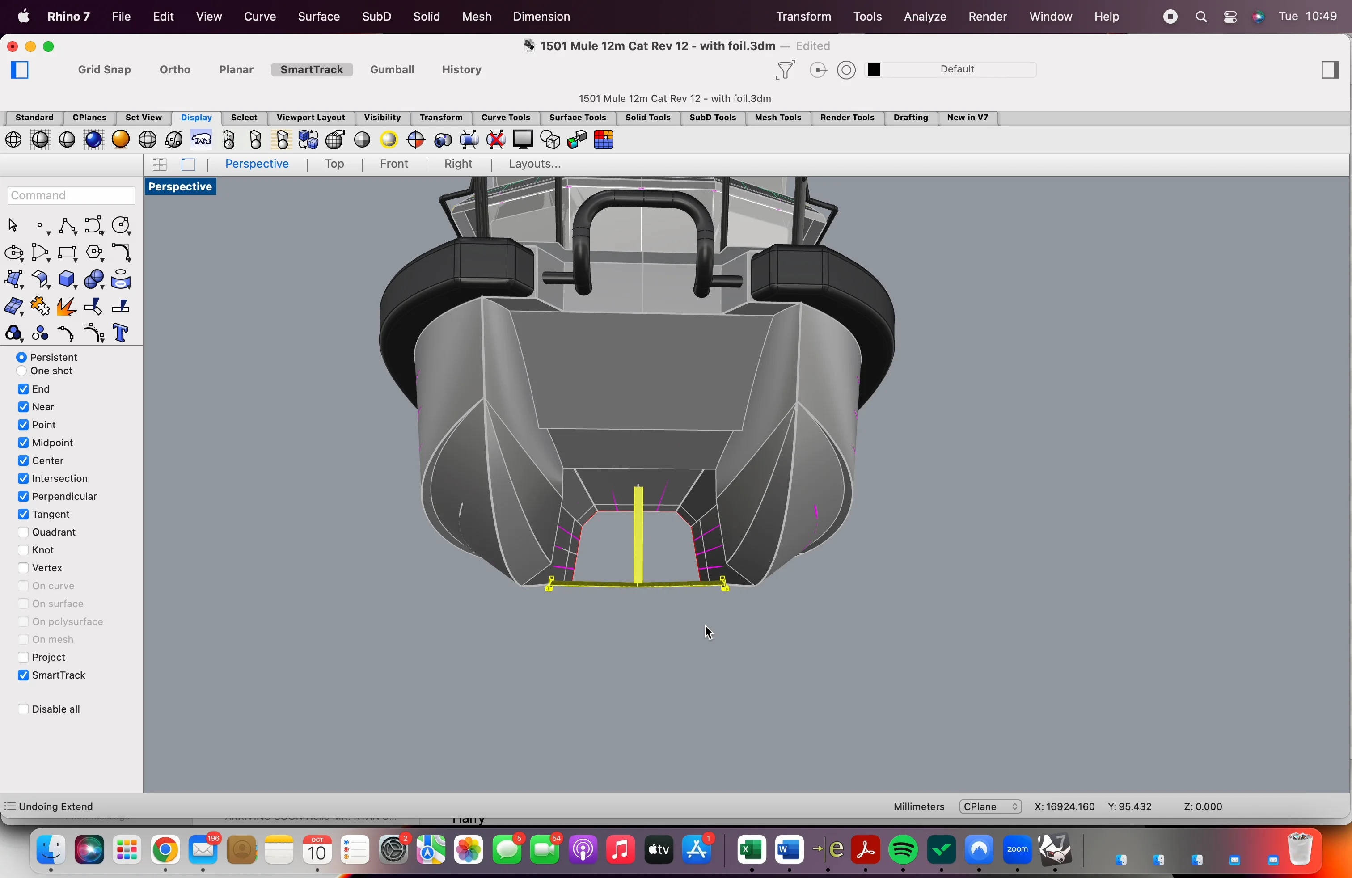This screenshot has width=1352, height=878.
Task: Switch to the Front viewport tab
Action: pyautogui.click(x=394, y=165)
